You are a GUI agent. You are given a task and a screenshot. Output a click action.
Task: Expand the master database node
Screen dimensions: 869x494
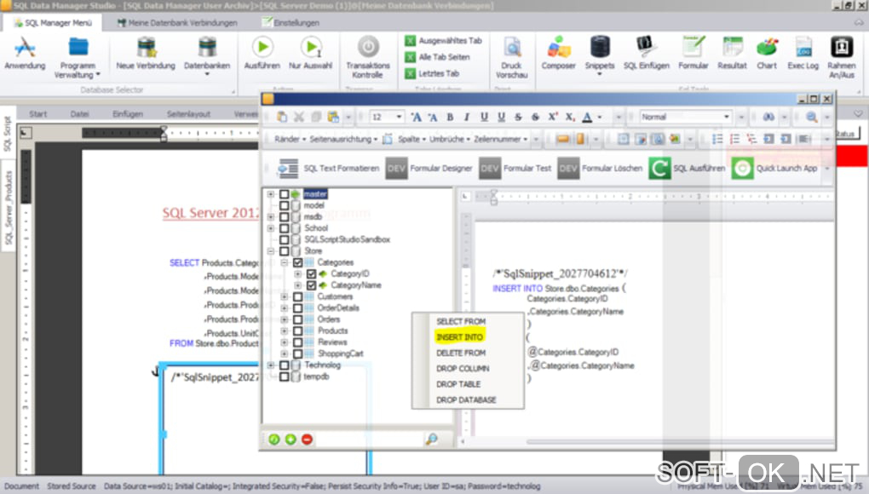[x=270, y=194]
